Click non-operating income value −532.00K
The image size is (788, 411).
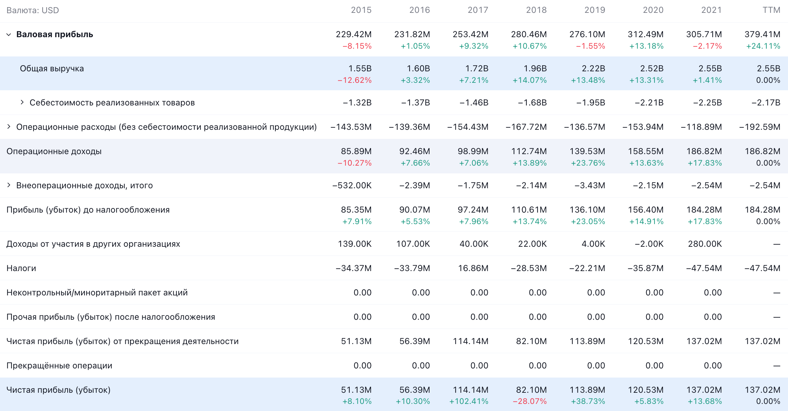coord(352,186)
